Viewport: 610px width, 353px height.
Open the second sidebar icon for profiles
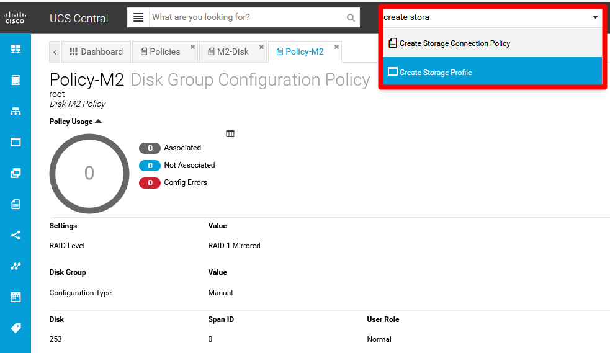point(16,80)
